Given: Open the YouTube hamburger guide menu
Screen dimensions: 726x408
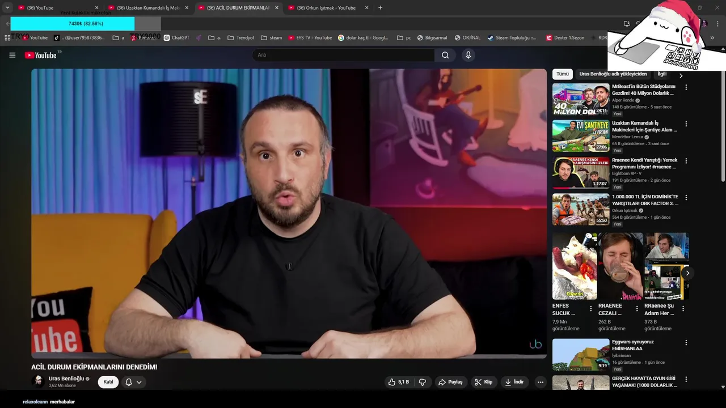Looking at the screenshot, I should point(12,55).
